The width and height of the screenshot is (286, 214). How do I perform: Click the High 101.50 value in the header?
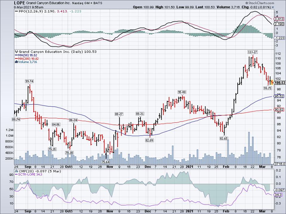point(165,7)
